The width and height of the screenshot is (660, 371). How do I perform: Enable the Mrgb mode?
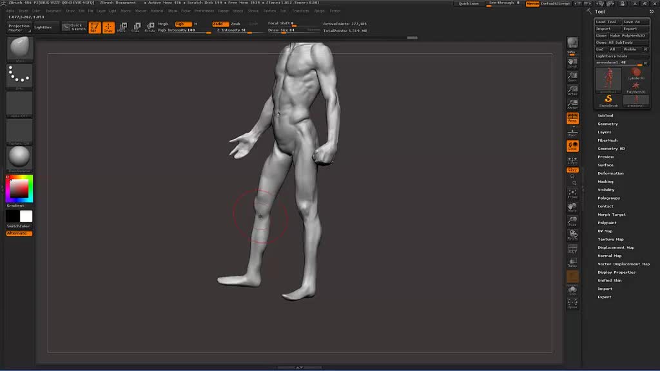[163, 24]
